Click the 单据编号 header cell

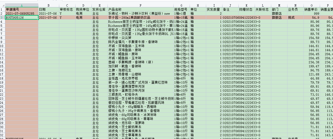click(22, 9)
